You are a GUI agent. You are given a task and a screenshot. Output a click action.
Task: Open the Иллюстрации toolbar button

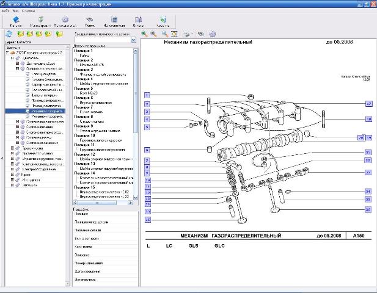coord(40,21)
